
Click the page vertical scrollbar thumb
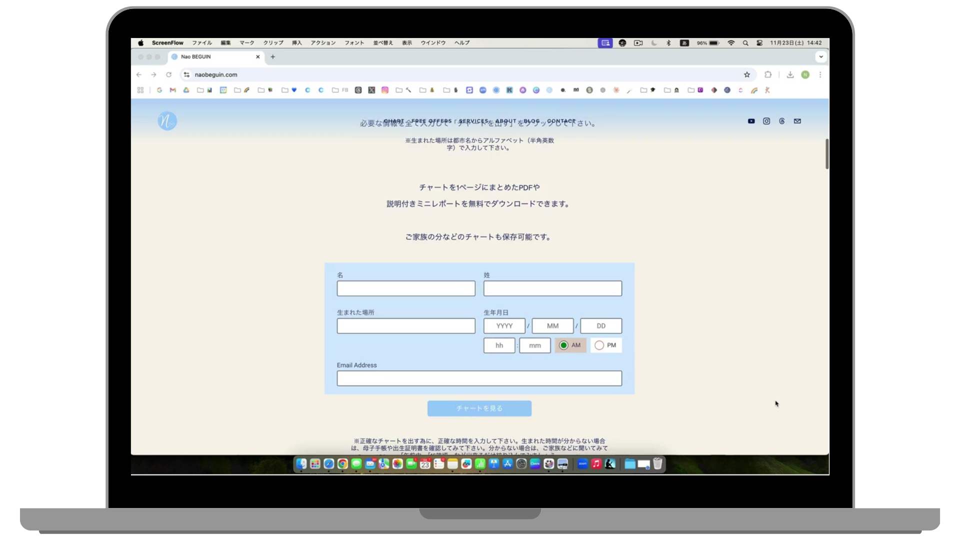(827, 154)
